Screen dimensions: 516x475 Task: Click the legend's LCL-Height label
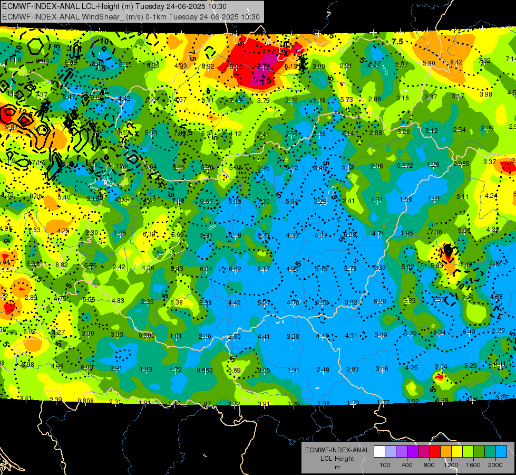tap(337, 459)
